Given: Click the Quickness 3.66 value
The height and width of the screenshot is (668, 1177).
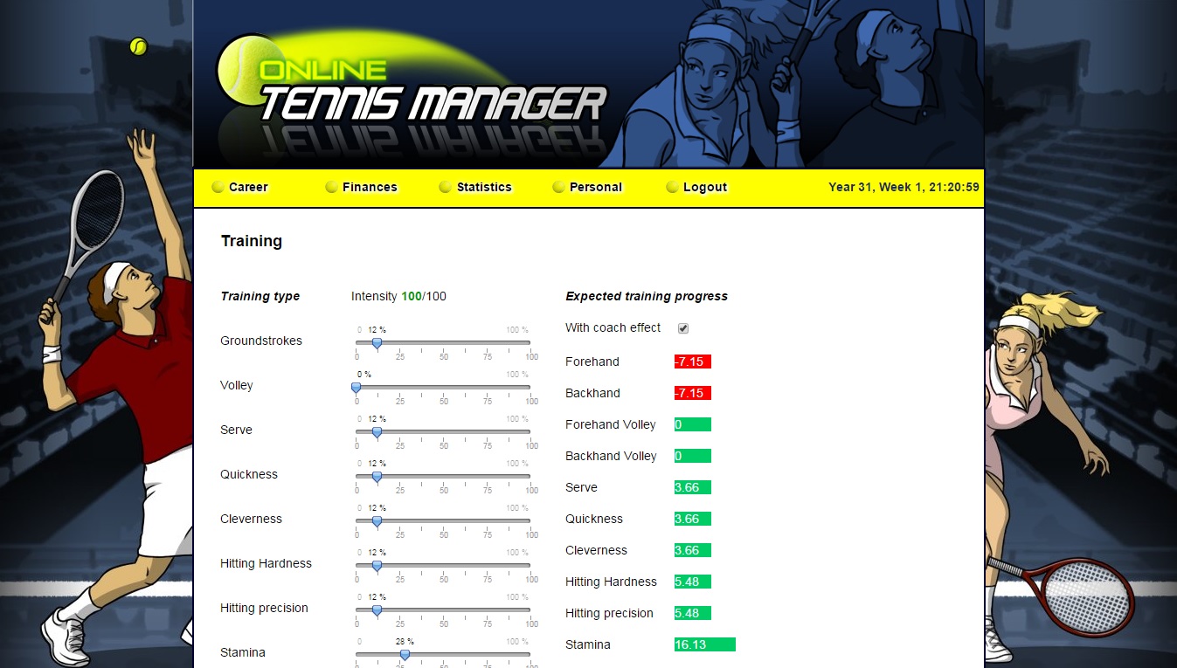Looking at the screenshot, I should pyautogui.click(x=693, y=519).
